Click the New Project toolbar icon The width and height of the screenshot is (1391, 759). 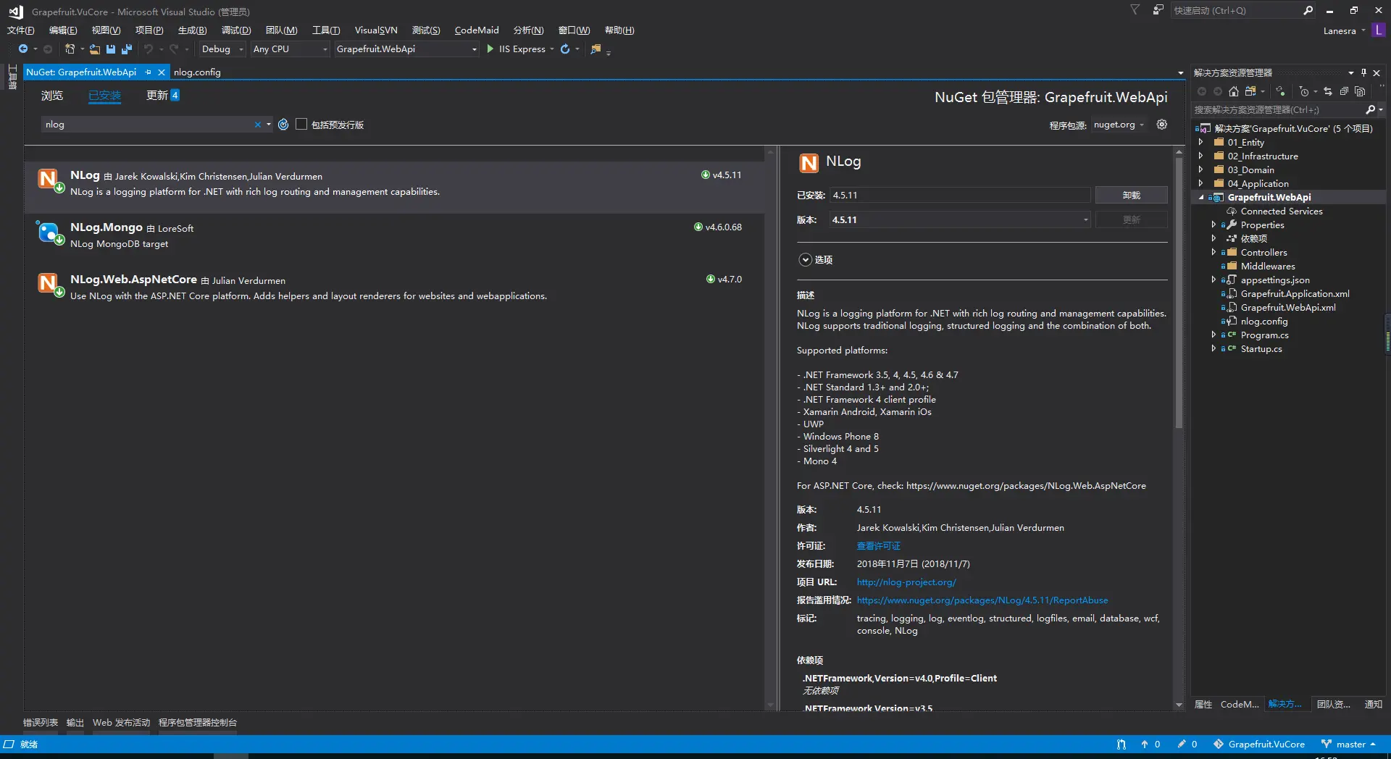(70, 49)
